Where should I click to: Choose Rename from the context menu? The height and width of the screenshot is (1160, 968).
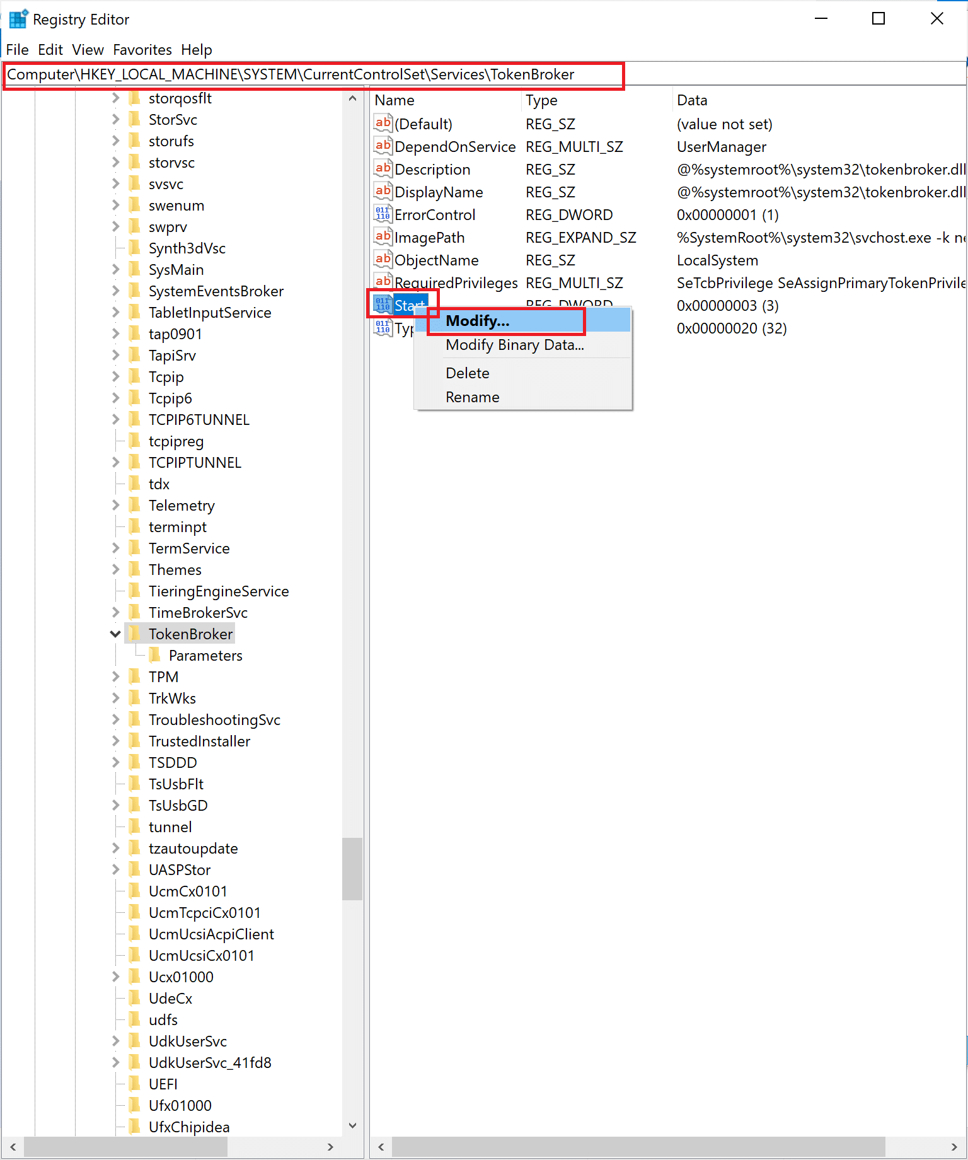click(522, 397)
